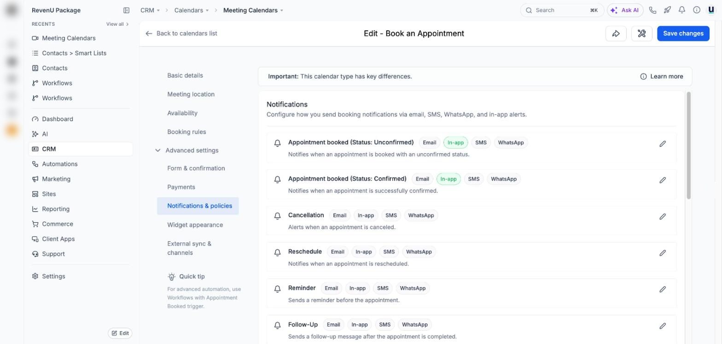
Task: Toggle In-app chip for Reminder
Action: [357, 288]
